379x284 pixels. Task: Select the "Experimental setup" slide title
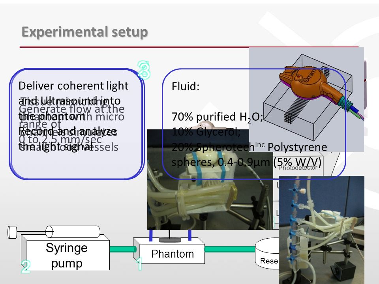pos(84,32)
